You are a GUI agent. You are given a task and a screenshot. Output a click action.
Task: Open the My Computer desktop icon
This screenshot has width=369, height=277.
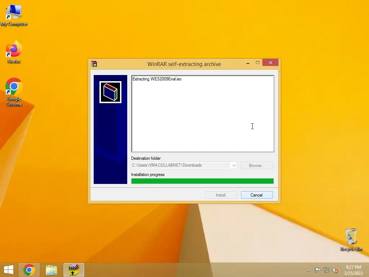14,15
